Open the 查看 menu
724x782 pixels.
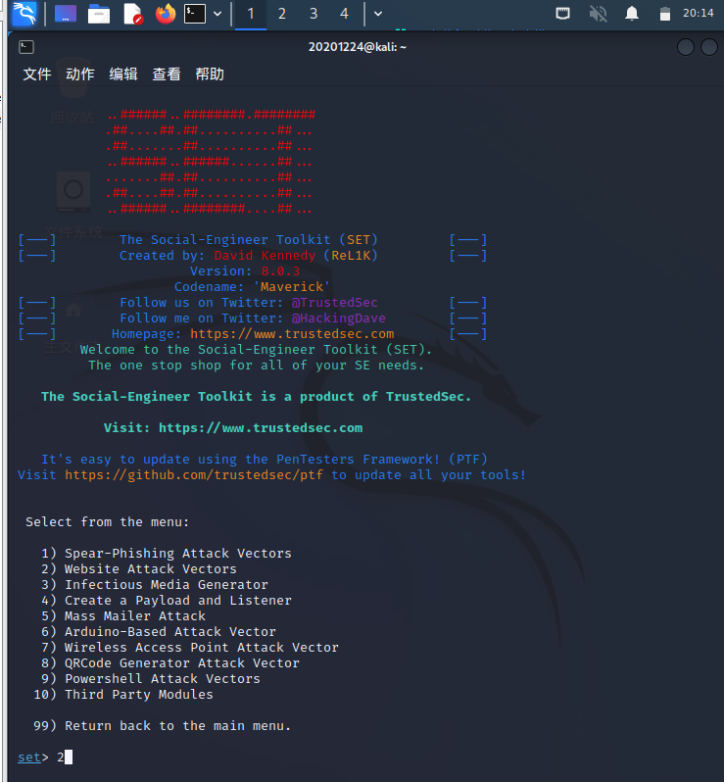166,74
